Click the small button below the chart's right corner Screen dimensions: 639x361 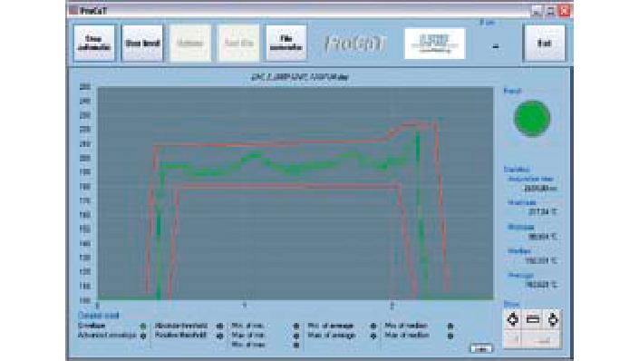pos(481,349)
